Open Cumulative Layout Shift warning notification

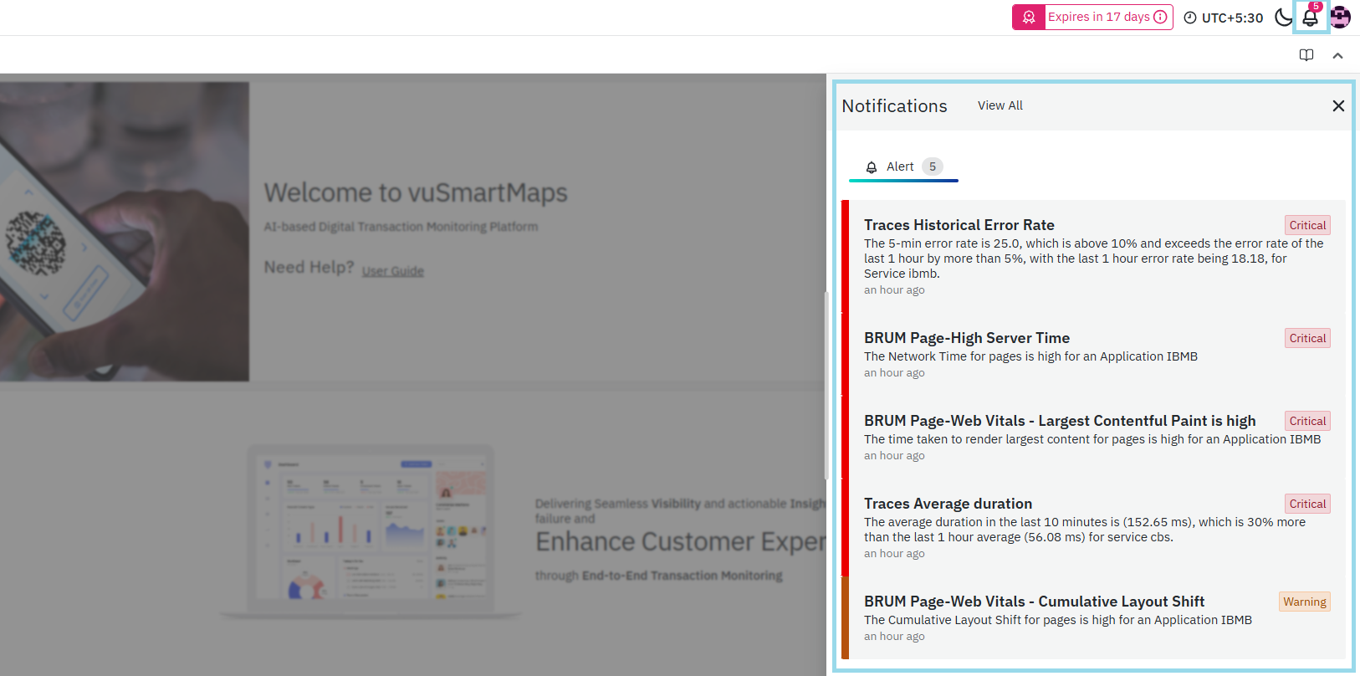(x=1034, y=602)
